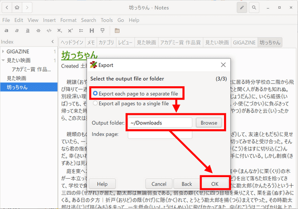Expand the GIGAZINE tree item
This screenshot has width=298, height=209.
(x=3, y=52)
